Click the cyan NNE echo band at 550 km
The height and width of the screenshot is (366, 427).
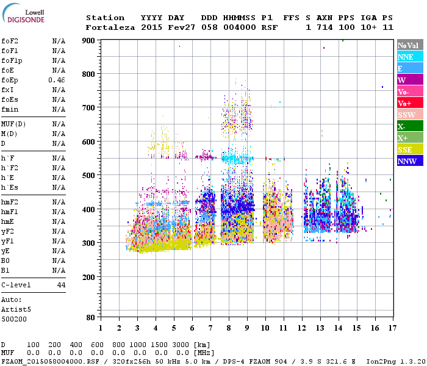(x=237, y=159)
